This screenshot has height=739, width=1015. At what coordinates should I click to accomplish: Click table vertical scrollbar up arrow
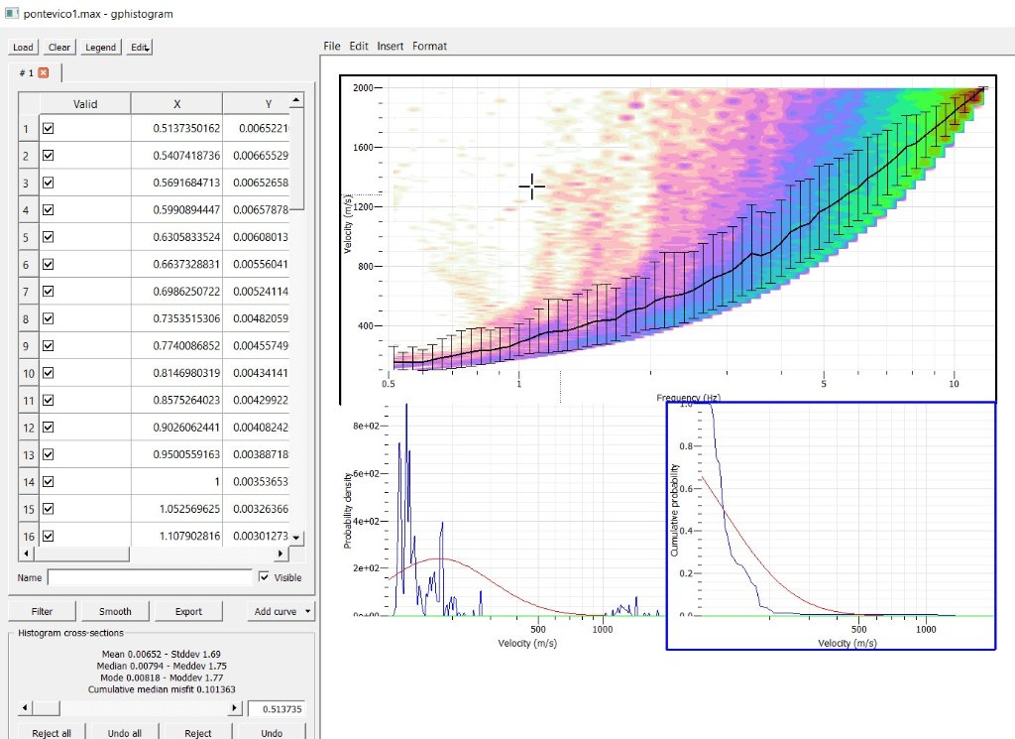point(295,101)
